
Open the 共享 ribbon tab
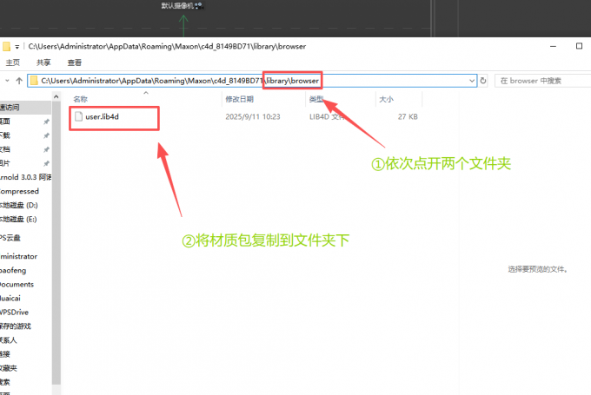(43, 63)
